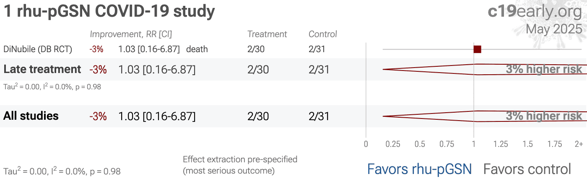Click the 'Favors control' label

[x=527, y=169]
